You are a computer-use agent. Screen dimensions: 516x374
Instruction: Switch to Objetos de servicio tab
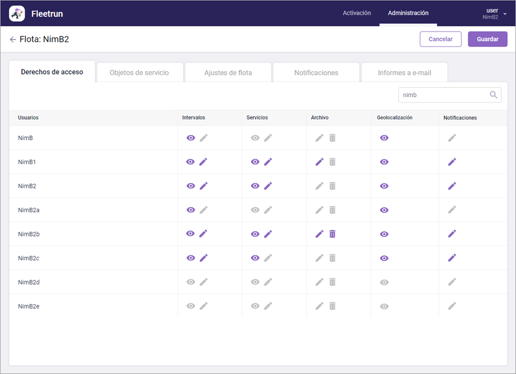pos(139,73)
